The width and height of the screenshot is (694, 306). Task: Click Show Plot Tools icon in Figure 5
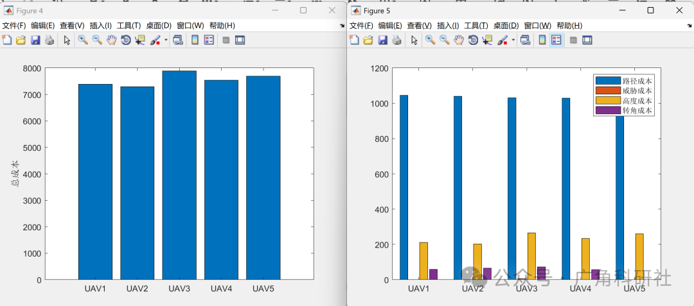(x=587, y=40)
